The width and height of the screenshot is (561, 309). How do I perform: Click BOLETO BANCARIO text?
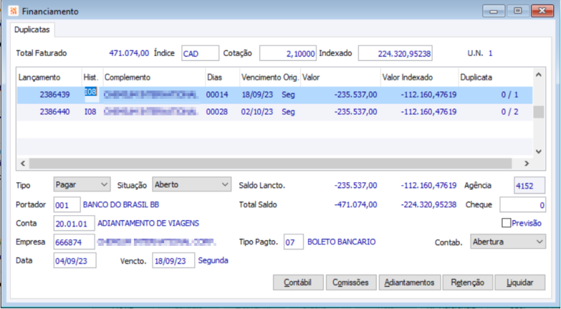click(342, 242)
